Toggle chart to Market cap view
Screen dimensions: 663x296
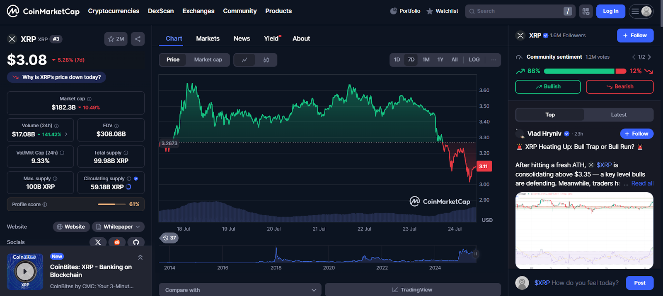click(208, 60)
